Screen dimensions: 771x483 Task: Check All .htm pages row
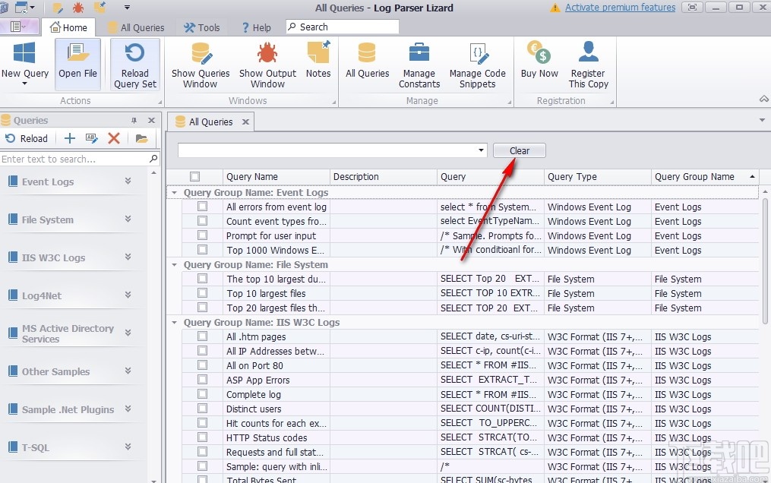pyautogui.click(x=202, y=336)
